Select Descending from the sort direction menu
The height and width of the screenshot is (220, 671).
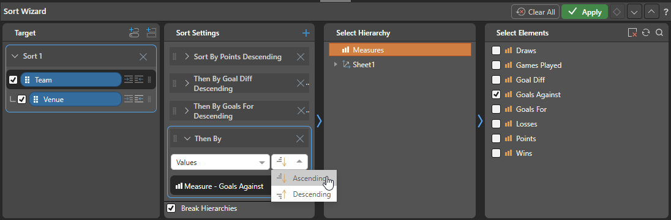pos(304,194)
